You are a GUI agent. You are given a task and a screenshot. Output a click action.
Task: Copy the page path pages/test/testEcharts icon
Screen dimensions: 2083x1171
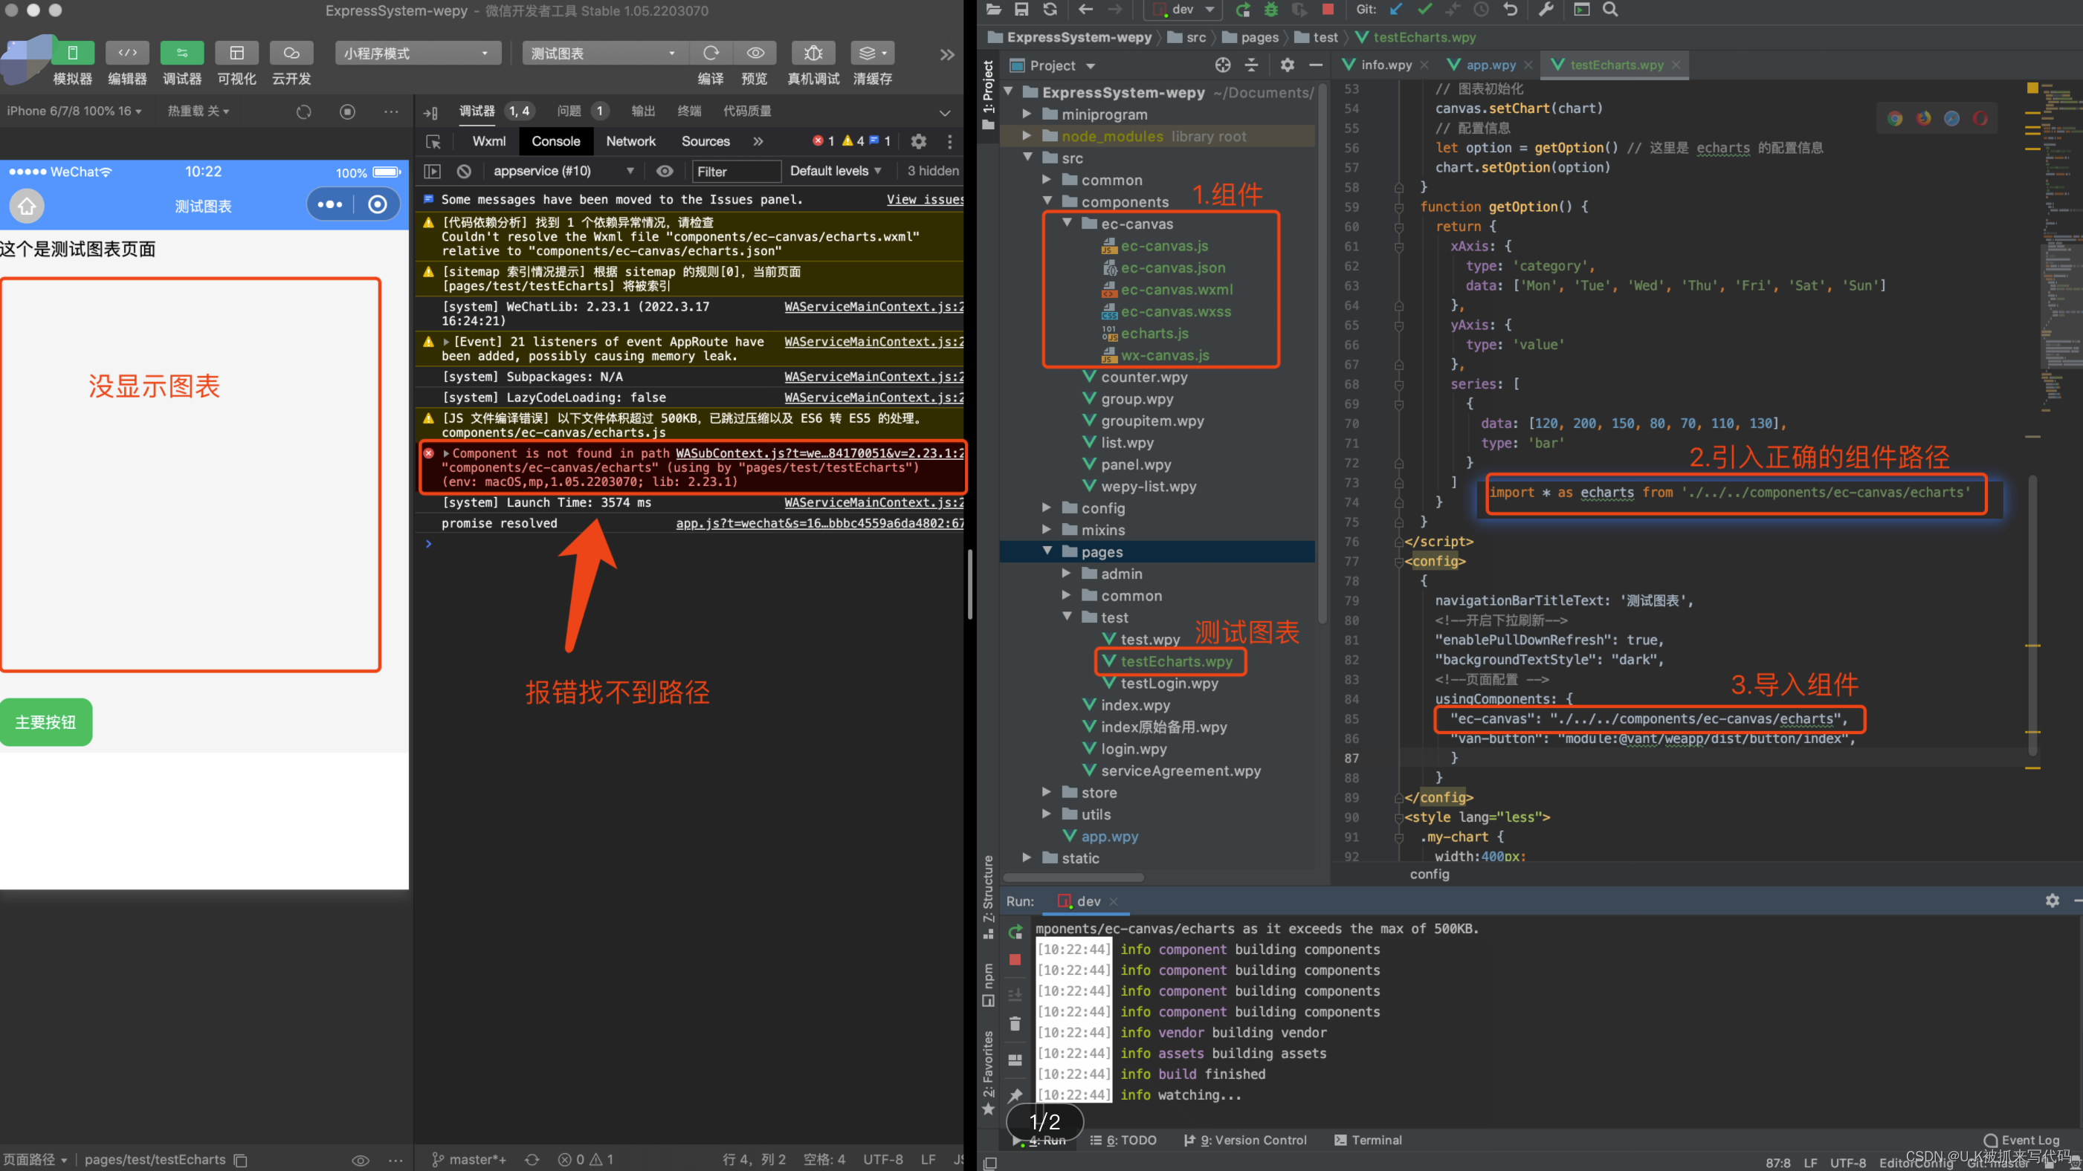coord(241,1160)
